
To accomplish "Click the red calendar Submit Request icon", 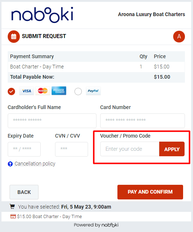I will coord(14,37).
